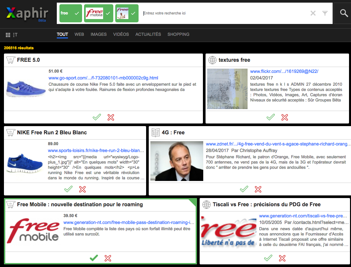Open the sports-loisirs.fr link
Viewport: 351px width, 267px height.
[x=96, y=150]
